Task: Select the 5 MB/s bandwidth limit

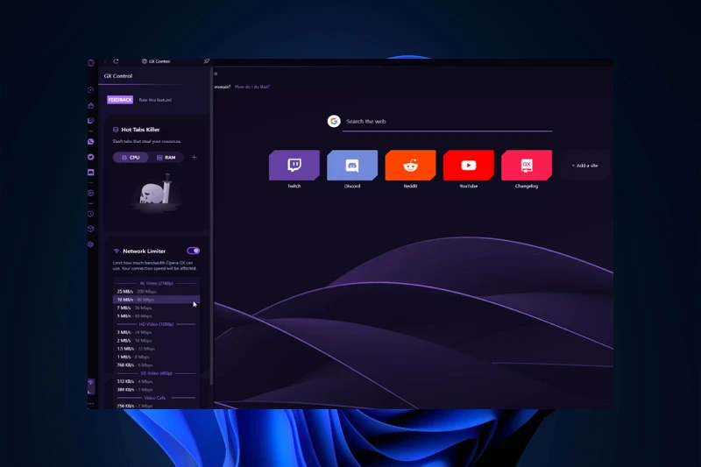Action: pos(157,316)
